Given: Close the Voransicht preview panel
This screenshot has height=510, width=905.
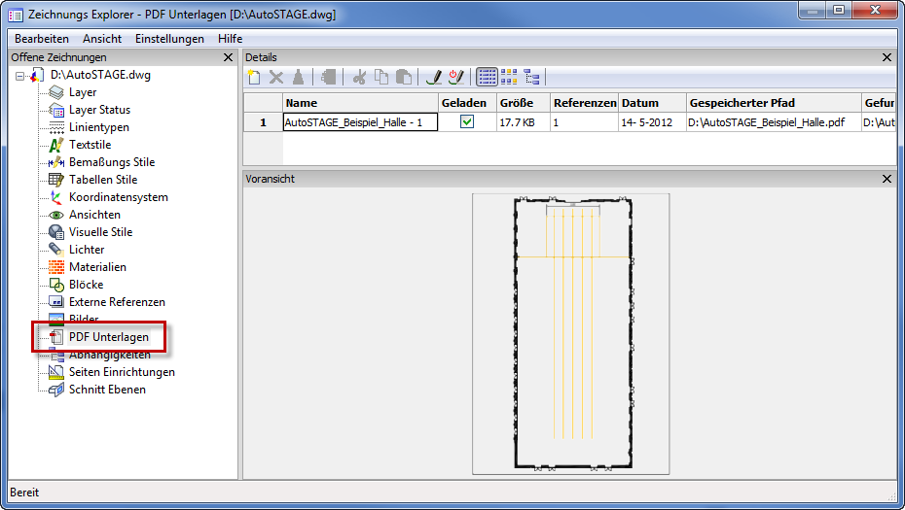Looking at the screenshot, I should click(x=887, y=179).
